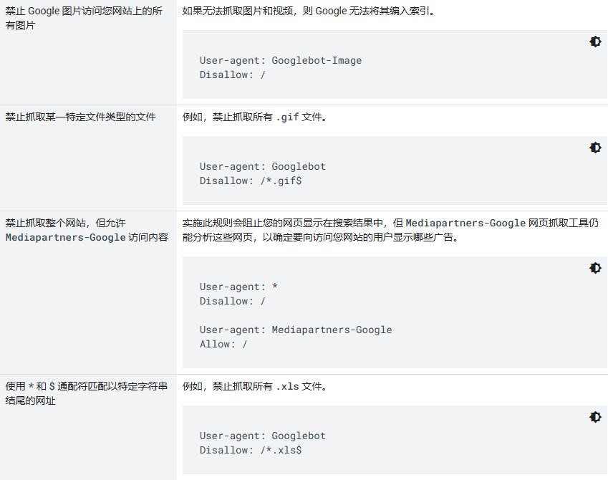Toggle dark code theme on the Mediapartners-Google snippet
Image resolution: width=608 pixels, height=480 pixels.
[x=595, y=268]
